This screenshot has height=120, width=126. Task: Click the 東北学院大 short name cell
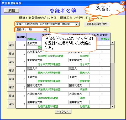pyautogui.click(x=79, y=60)
